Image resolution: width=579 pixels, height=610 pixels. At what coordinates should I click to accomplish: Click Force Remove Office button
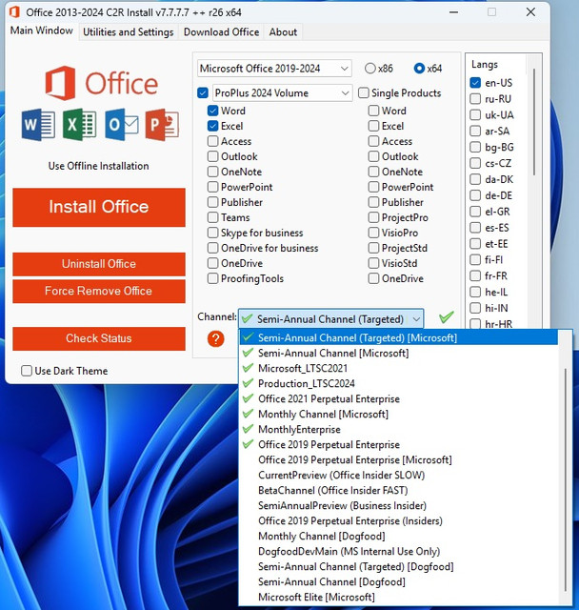pyautogui.click(x=99, y=291)
